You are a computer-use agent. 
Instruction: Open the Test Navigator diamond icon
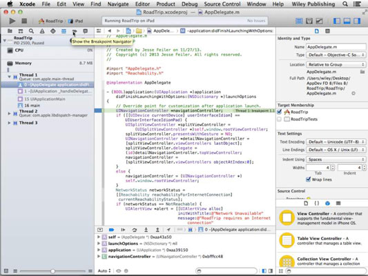[x=53, y=31]
